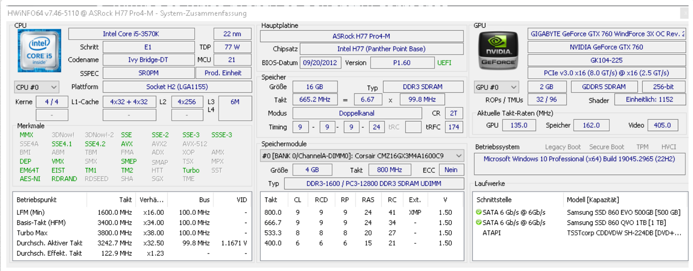693x271 pixels.
Task: Click the GDDR5 SDRAM memory type value
Action: [x=604, y=87]
